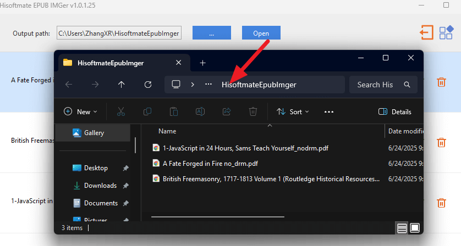461x246 pixels.
Task: Unpin Downloads using its pin icon
Action: pos(125,186)
